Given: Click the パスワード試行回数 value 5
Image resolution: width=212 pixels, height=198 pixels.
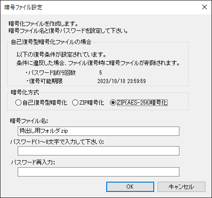Looking at the screenshot, I should click(101, 73).
